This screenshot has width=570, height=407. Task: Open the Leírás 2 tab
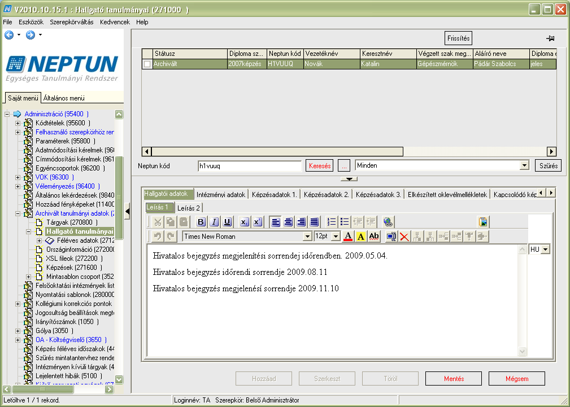tap(189, 208)
